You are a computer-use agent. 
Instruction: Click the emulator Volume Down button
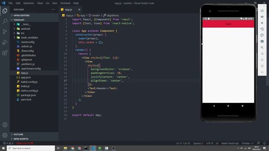262,23
